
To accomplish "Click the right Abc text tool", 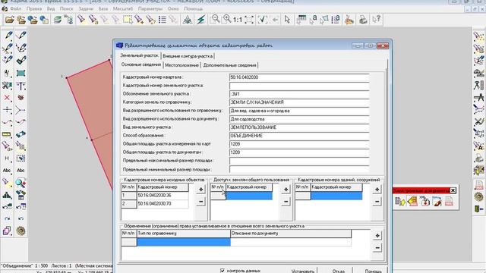I will [21, 171].
